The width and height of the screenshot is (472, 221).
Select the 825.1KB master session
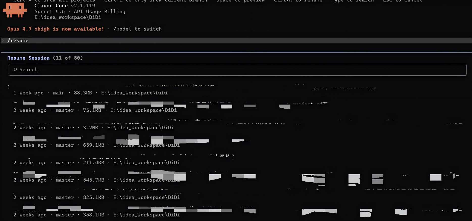(97, 197)
